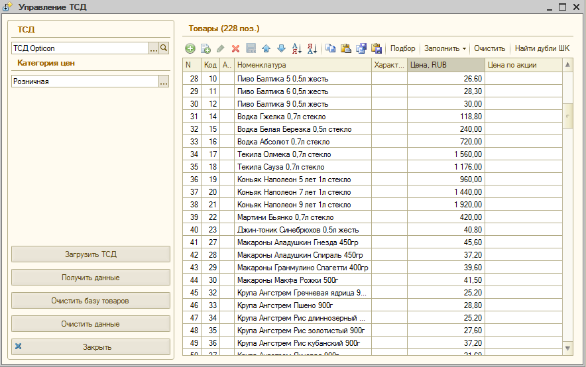Image resolution: width=586 pixels, height=367 pixels.
Task: Click the paste from clipboard icon
Action: [x=345, y=48]
